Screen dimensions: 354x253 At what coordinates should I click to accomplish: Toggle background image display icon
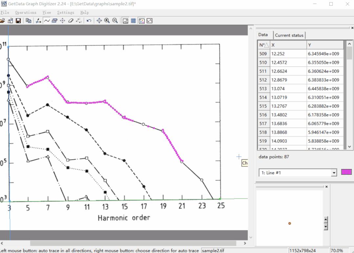point(125,21)
